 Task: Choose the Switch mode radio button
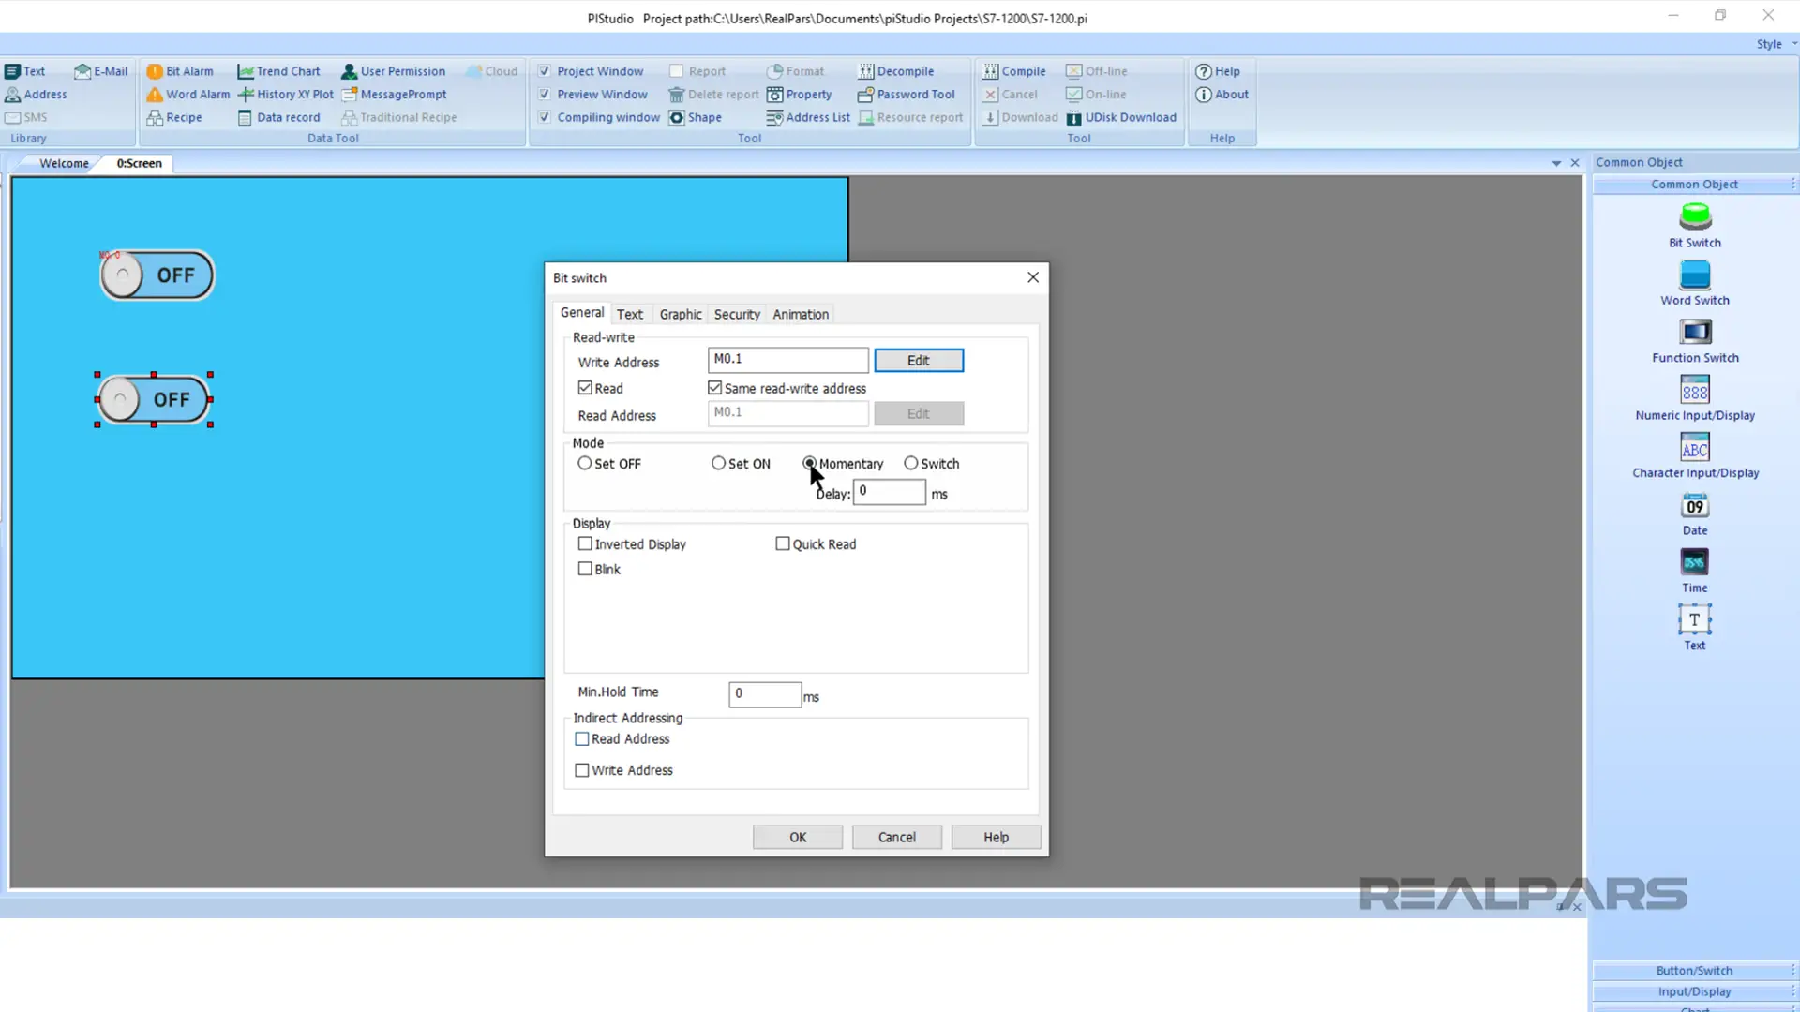[x=910, y=463]
